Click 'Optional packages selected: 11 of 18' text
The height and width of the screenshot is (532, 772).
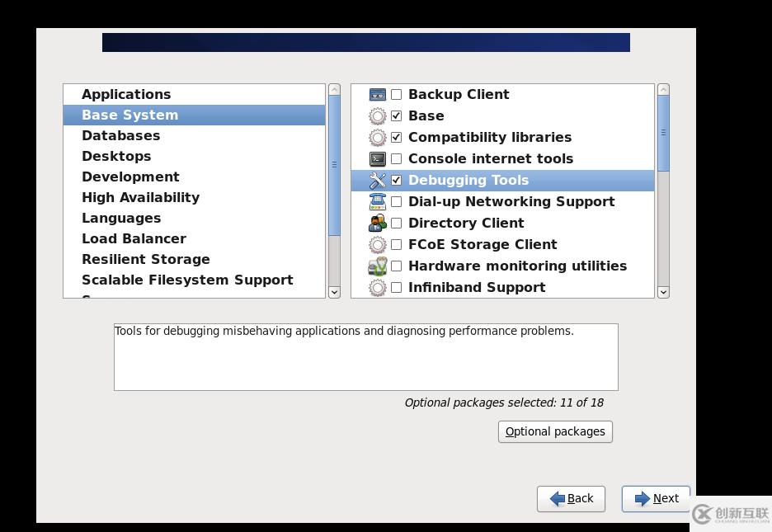click(504, 403)
